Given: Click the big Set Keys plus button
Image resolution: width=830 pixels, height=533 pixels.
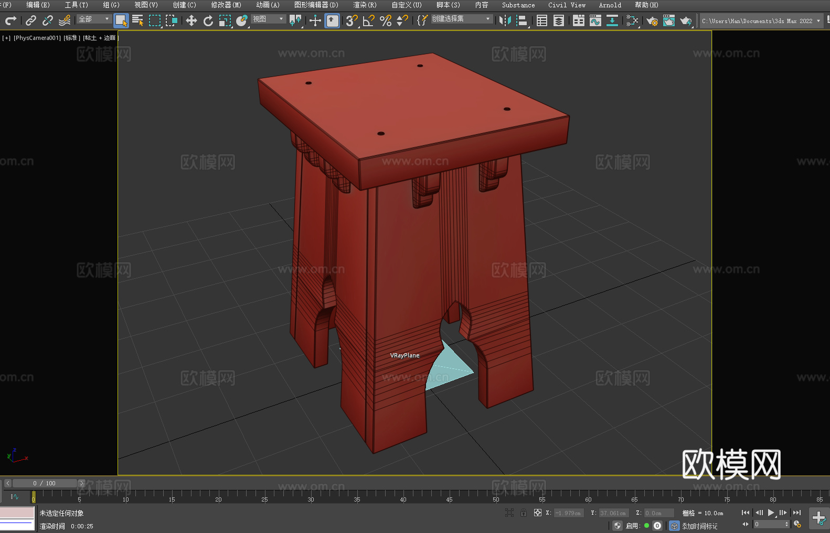Looking at the screenshot, I should [819, 518].
